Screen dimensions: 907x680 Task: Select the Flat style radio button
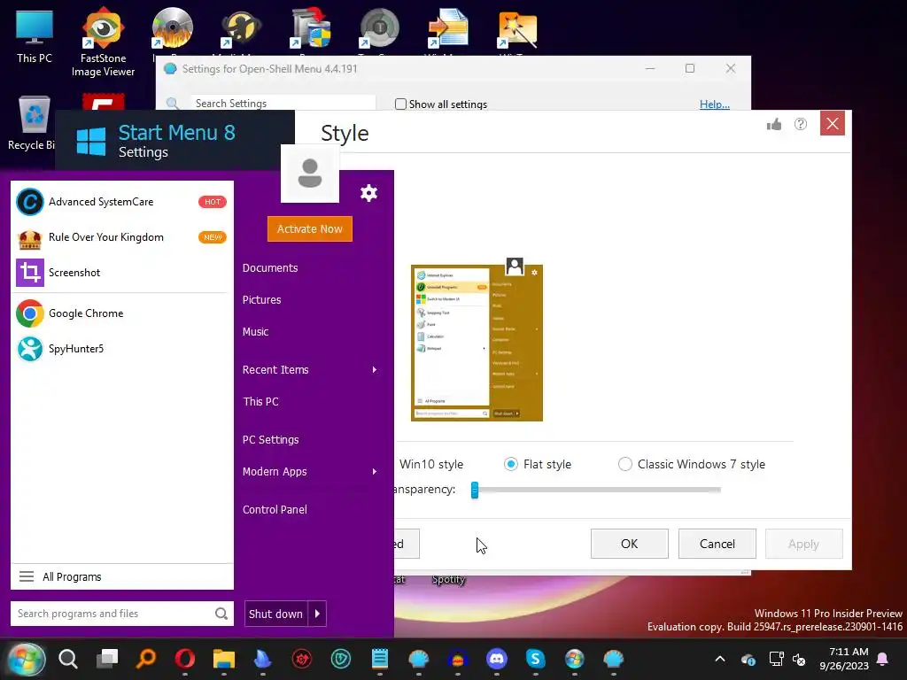pos(511,464)
